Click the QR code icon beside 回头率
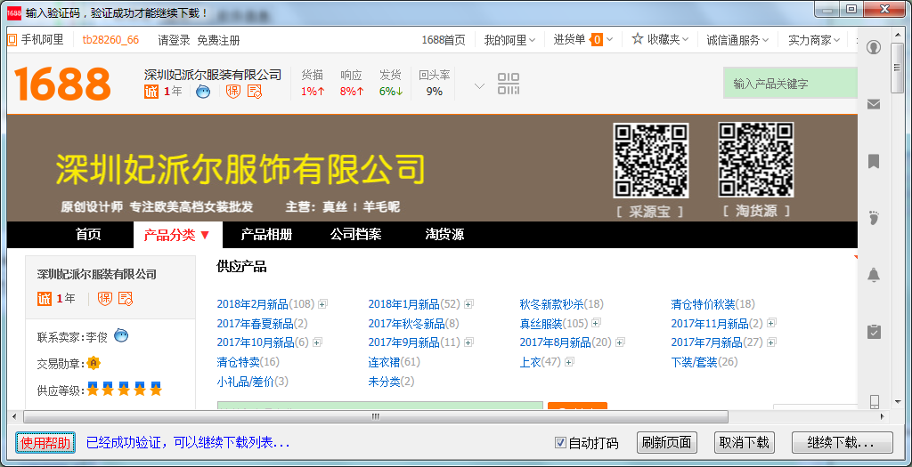 (509, 85)
